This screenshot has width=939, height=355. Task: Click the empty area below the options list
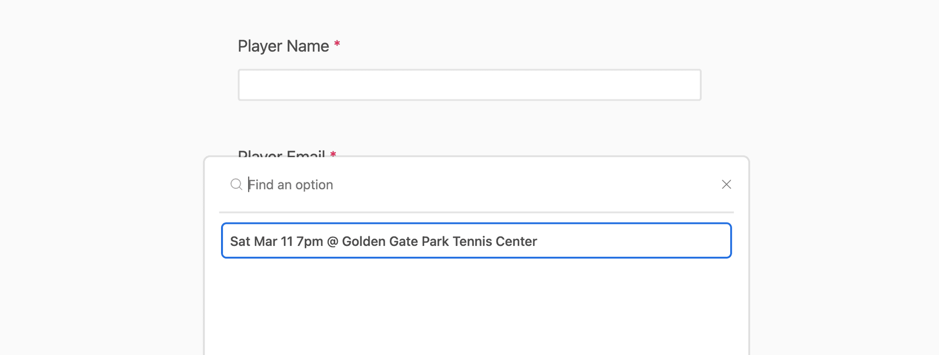tap(476, 303)
